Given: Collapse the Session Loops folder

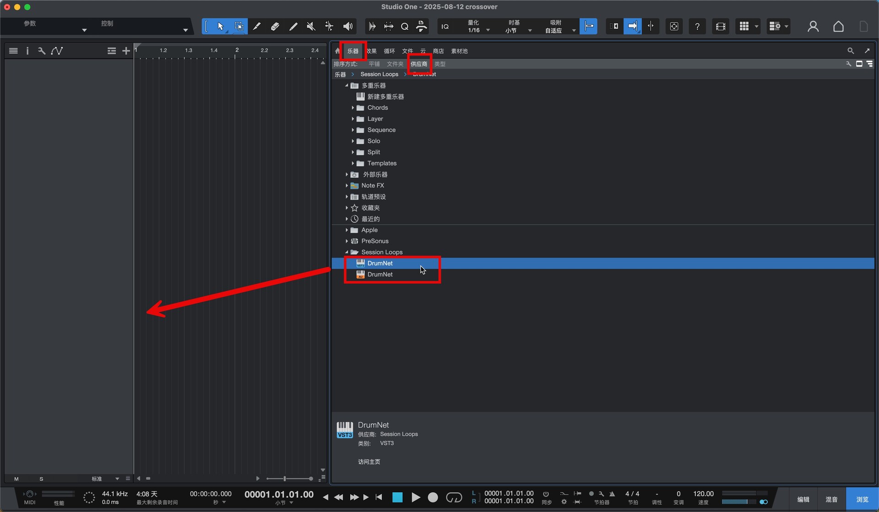Looking at the screenshot, I should pos(347,252).
